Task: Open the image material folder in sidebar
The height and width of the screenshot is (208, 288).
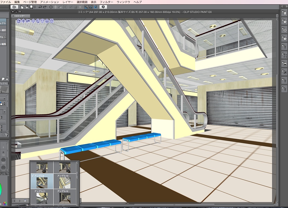Action: [284, 63]
